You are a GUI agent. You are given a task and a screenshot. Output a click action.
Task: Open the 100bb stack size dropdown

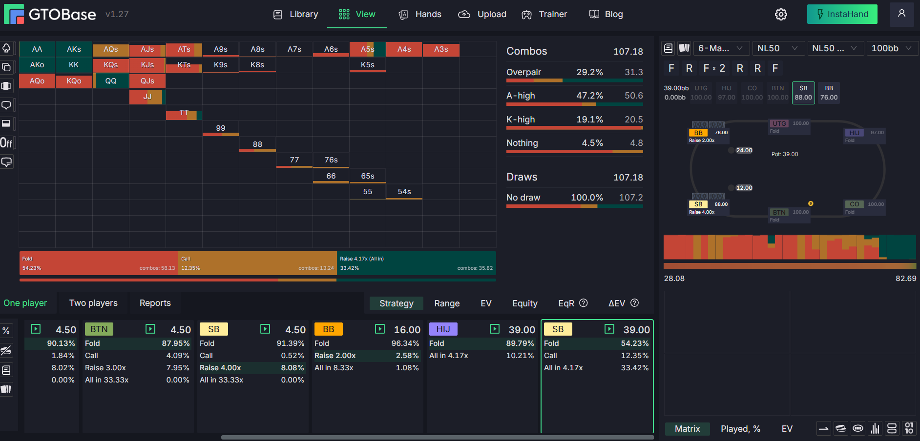click(x=892, y=48)
